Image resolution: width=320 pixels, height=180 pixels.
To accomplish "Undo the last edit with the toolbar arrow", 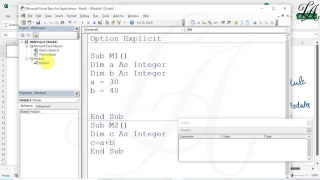I will click(x=69, y=22).
